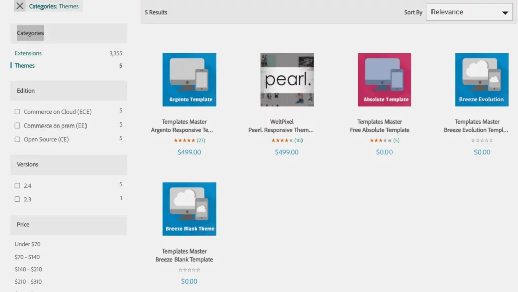Open Argento Responsive Te... title link
The width and height of the screenshot is (518, 292).
coord(182,130)
